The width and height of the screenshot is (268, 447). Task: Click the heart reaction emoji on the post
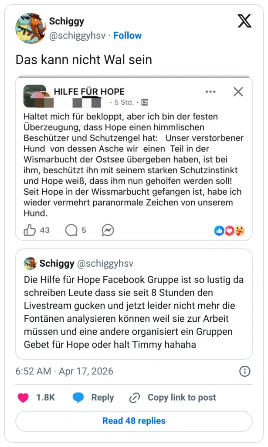[x=229, y=230]
